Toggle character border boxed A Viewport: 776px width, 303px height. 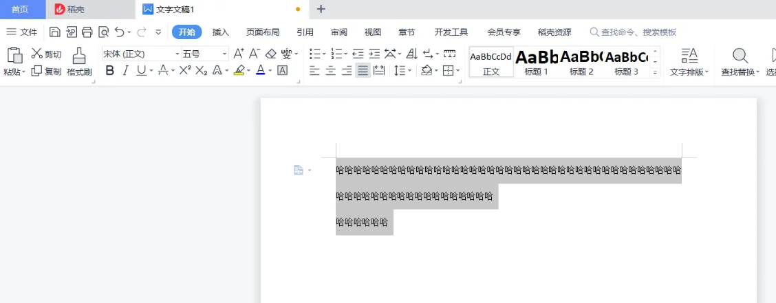click(x=282, y=71)
